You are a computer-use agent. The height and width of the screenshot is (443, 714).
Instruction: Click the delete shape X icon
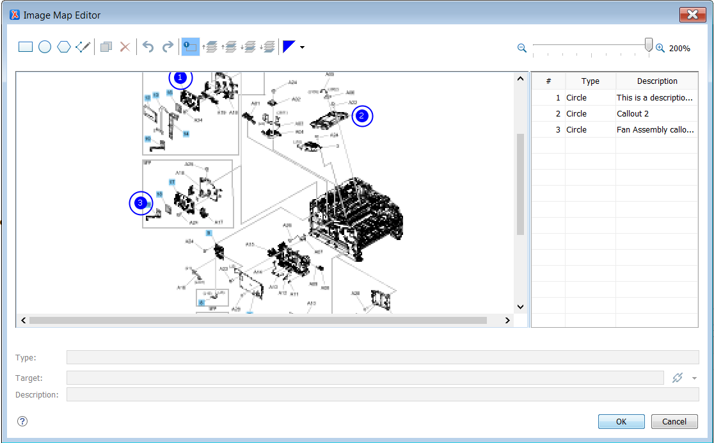(125, 47)
